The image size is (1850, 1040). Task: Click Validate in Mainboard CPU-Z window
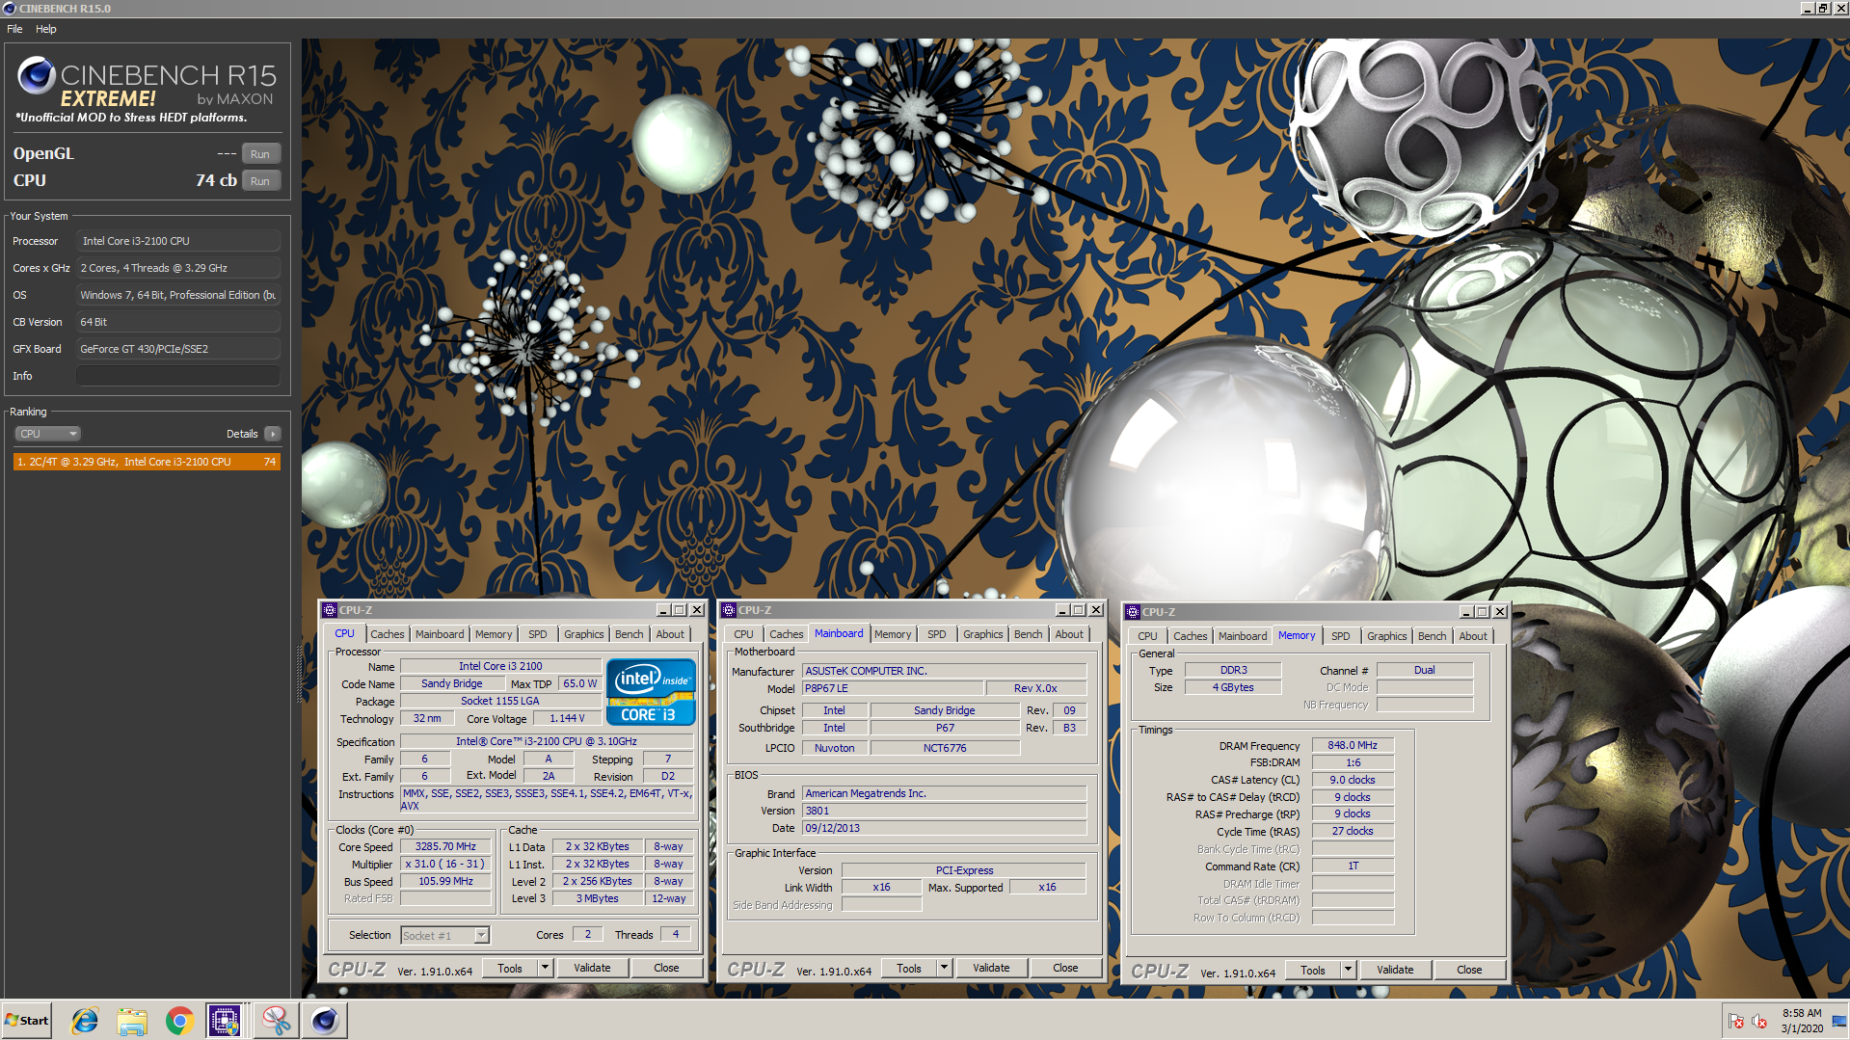pyautogui.click(x=991, y=969)
